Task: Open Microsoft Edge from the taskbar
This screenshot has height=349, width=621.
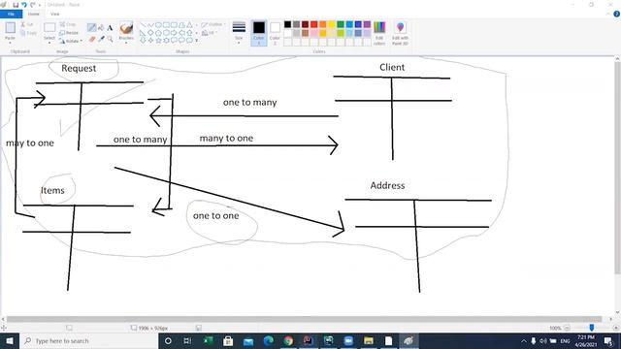Action: coord(269,340)
